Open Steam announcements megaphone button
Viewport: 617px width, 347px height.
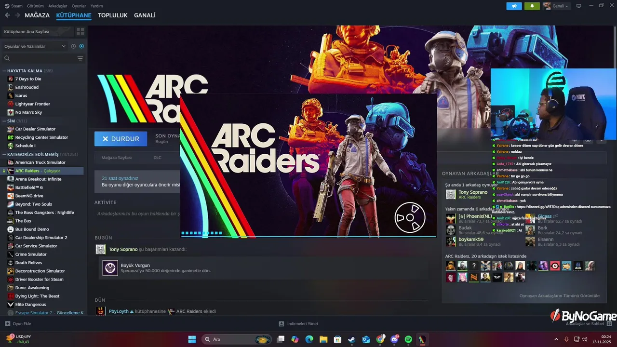[514, 6]
